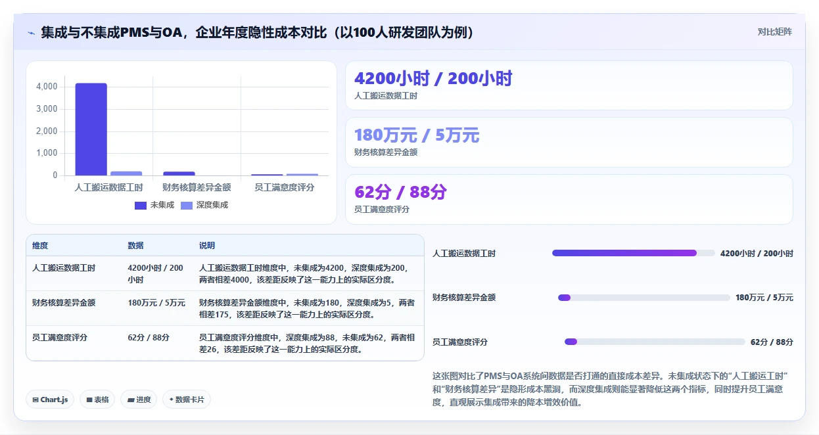Screen dimensions: 819x435
Task: Click the 人工搬运数据工时 progress bar
Action: (x=634, y=253)
